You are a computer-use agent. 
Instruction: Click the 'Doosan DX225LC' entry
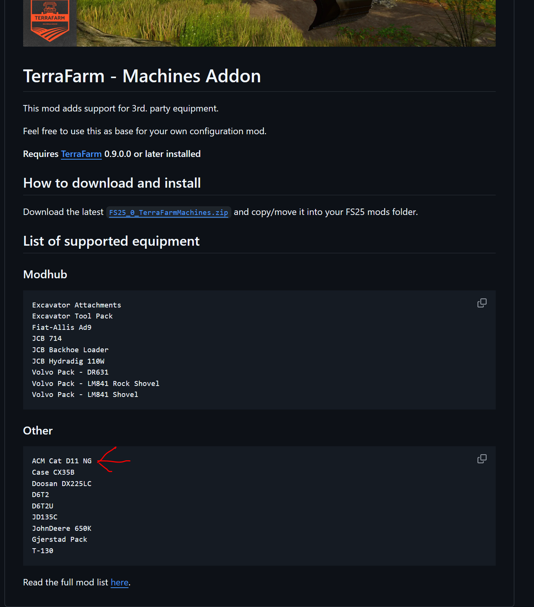coord(62,484)
